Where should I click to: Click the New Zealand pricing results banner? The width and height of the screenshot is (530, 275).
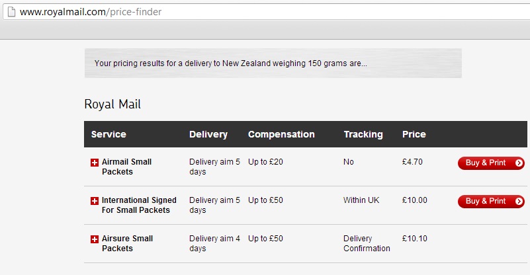pos(273,63)
